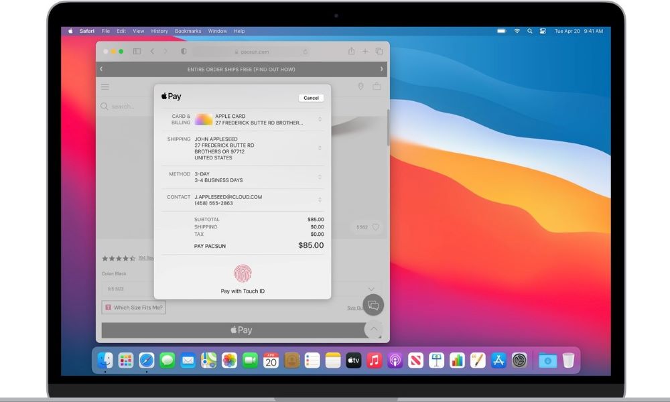Viewport: 670px width, 402px height.
Task: Show the previous promo banner message
Action: tap(101, 69)
